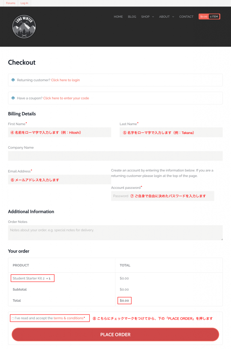Open the $0.00 cart price badge
This screenshot has width=231, height=349.
(x=204, y=16)
